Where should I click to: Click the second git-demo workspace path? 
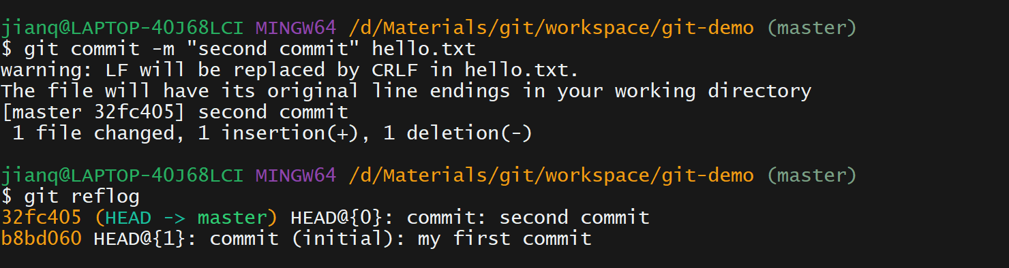pos(552,175)
